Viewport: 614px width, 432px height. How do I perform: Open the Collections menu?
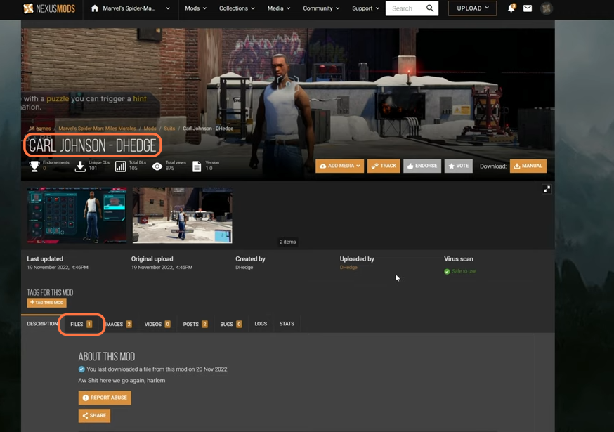point(237,8)
